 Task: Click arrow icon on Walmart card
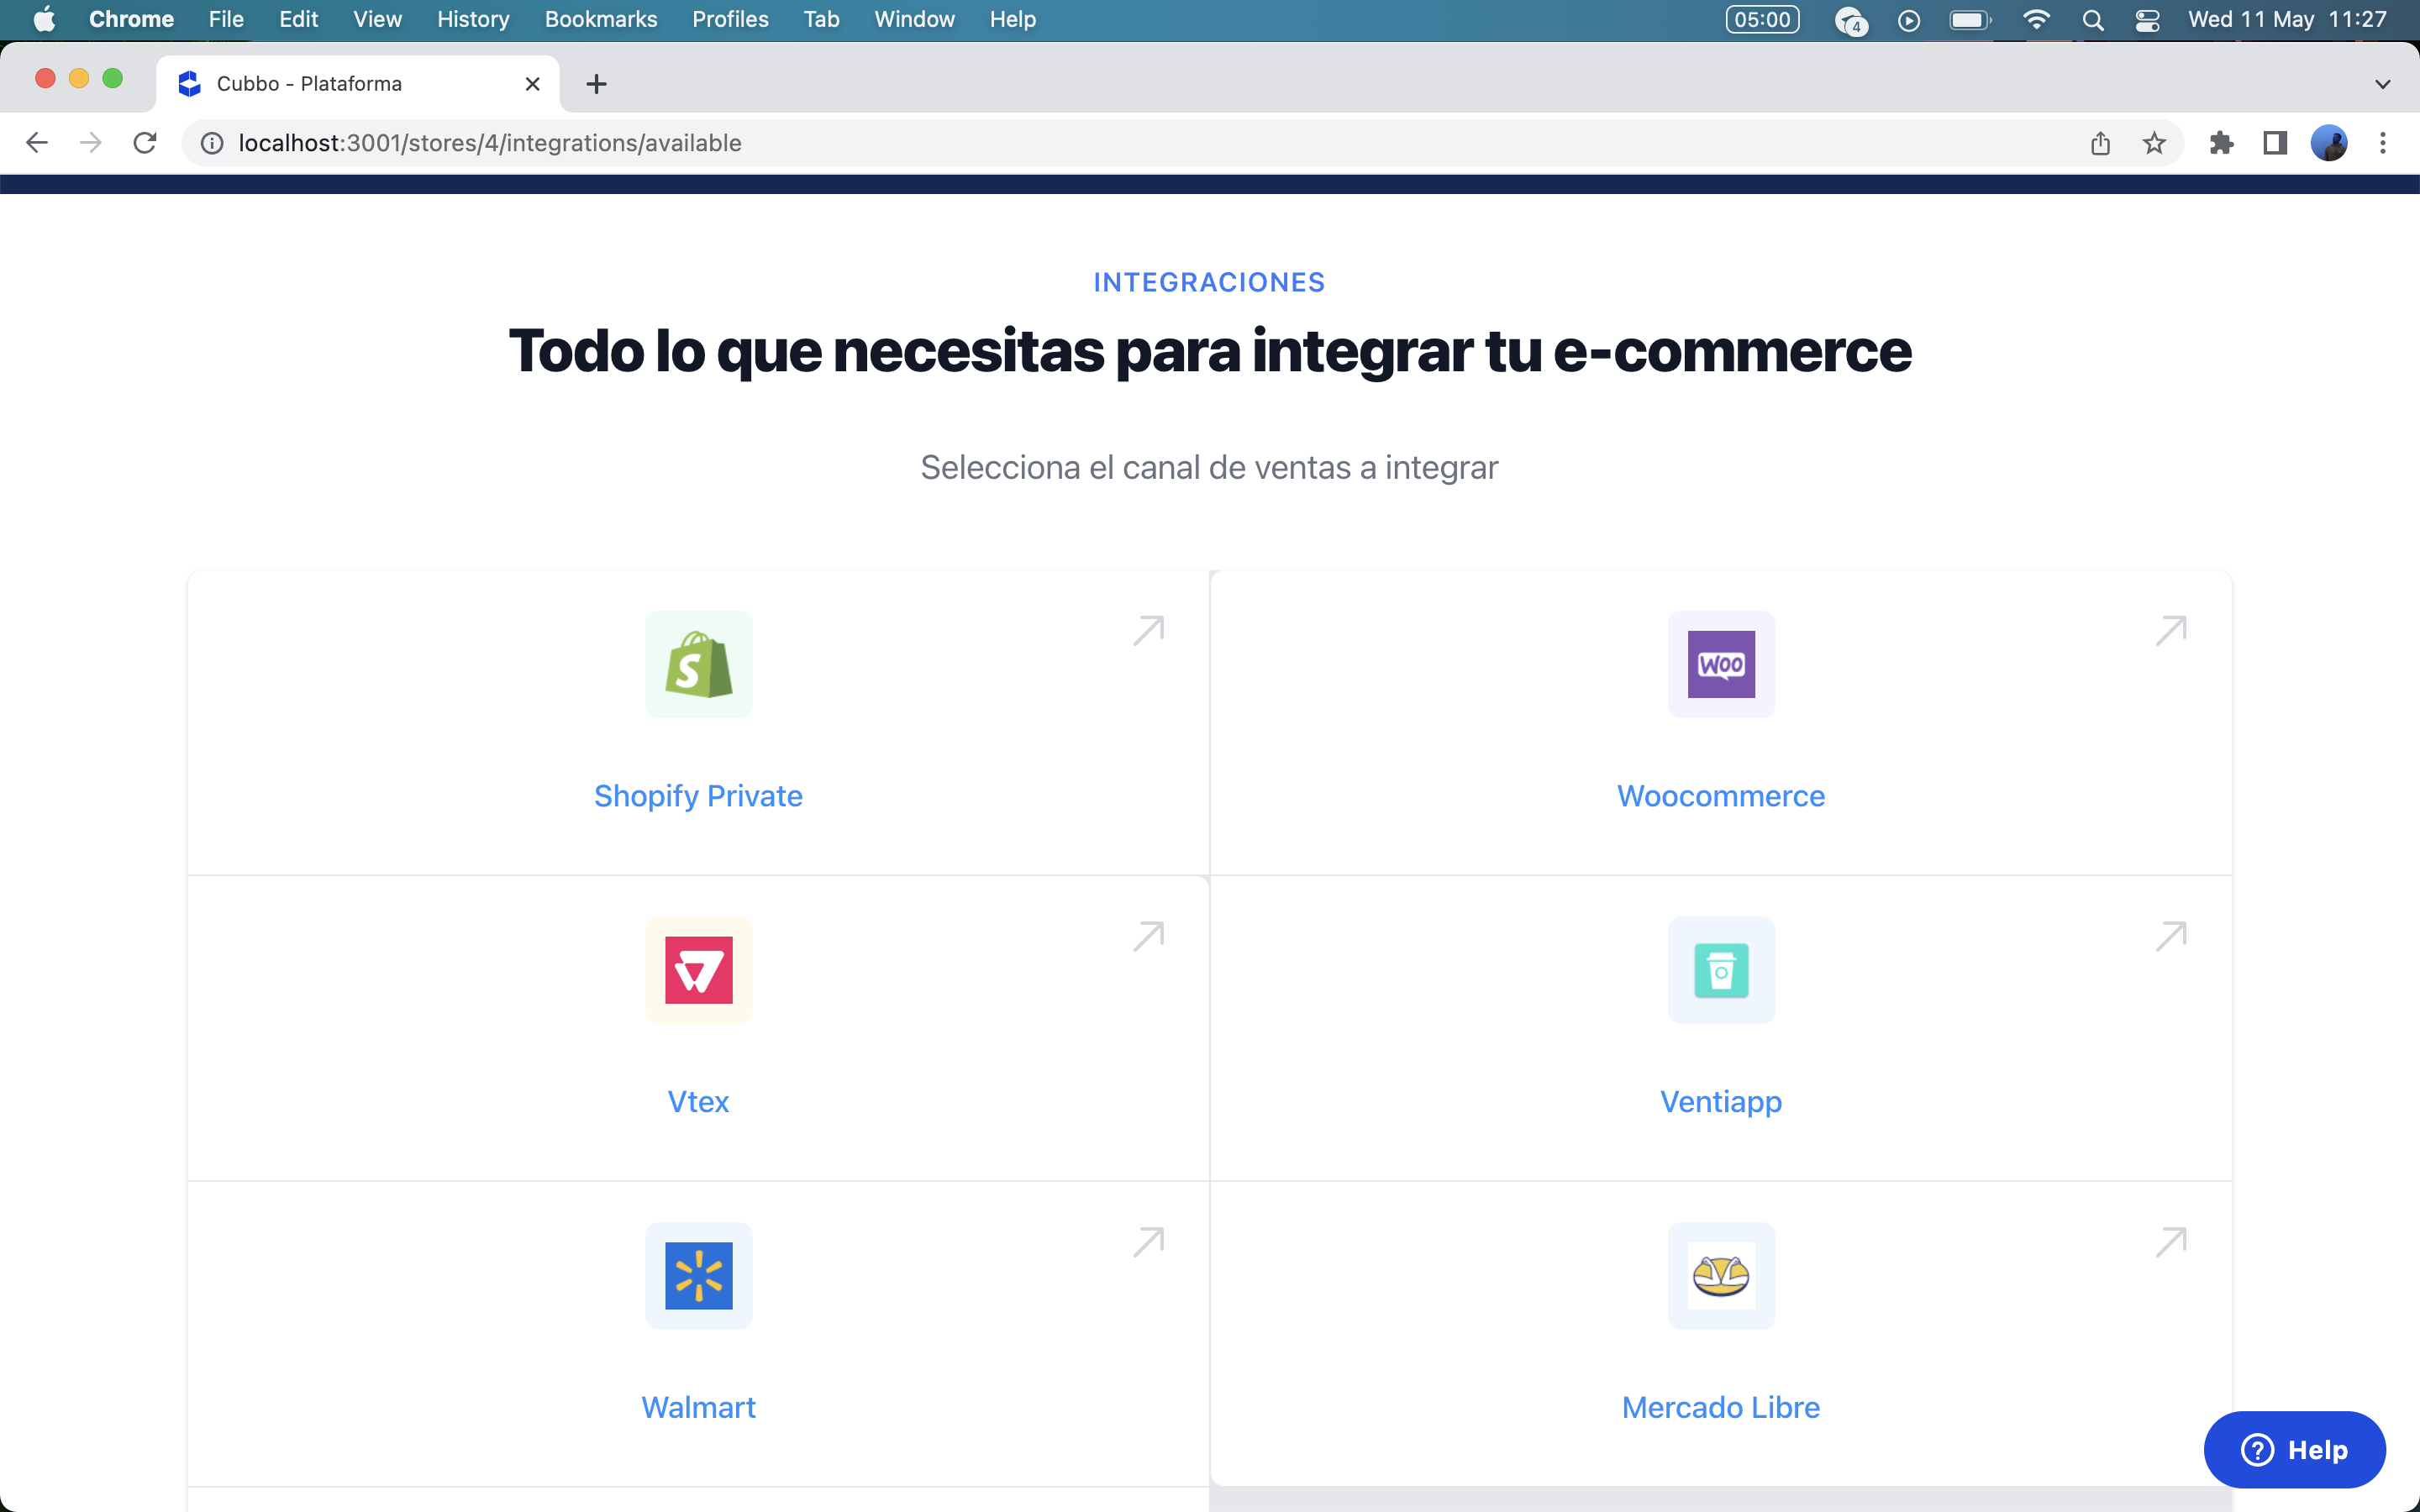(x=1148, y=1242)
